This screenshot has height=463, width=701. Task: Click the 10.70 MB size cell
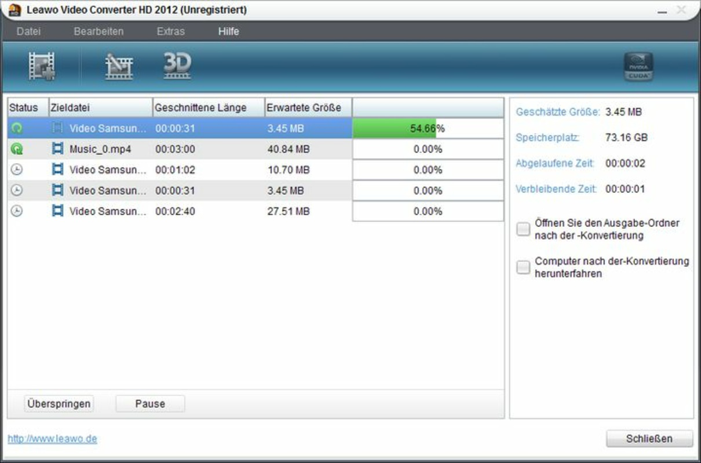(289, 170)
